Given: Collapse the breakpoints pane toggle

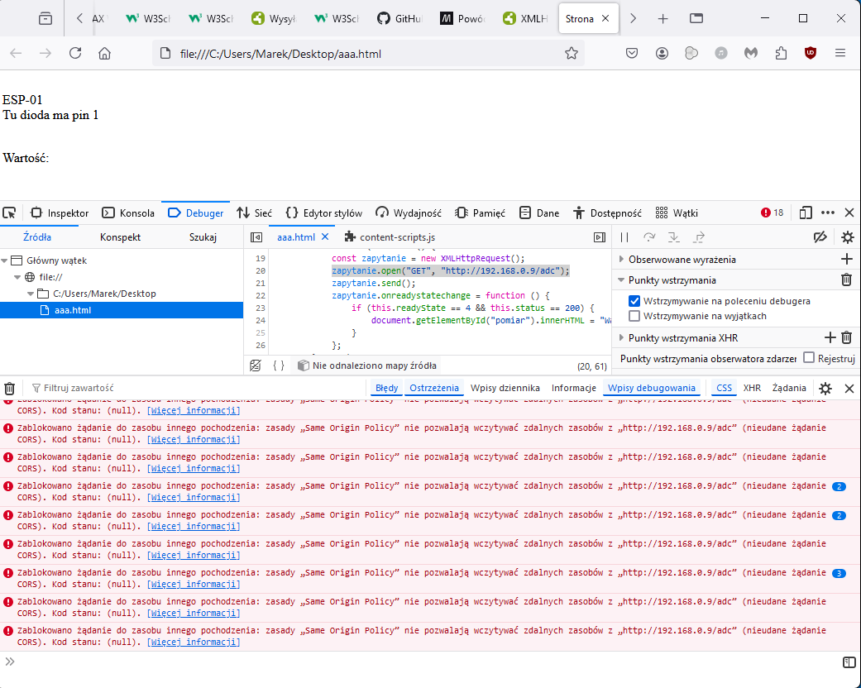Looking at the screenshot, I should [x=600, y=237].
